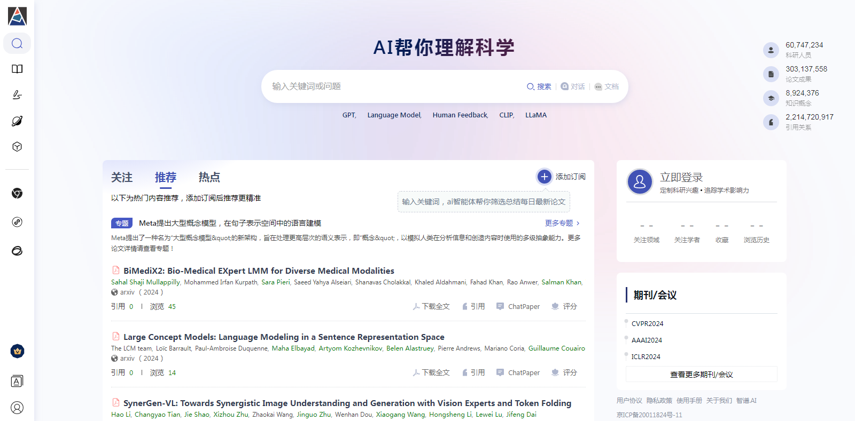The image size is (855, 421).
Task: Click the PDF icon beside the BiMediX2 paper
Action: (x=115, y=271)
